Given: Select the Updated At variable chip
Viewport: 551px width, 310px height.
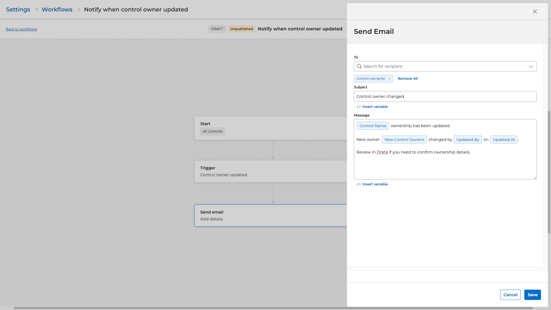Looking at the screenshot, I should (503, 139).
